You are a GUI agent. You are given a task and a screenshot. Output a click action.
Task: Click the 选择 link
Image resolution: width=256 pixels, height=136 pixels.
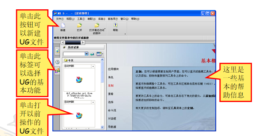111,102
